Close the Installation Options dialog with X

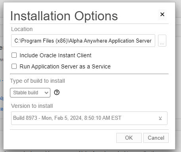(162, 14)
